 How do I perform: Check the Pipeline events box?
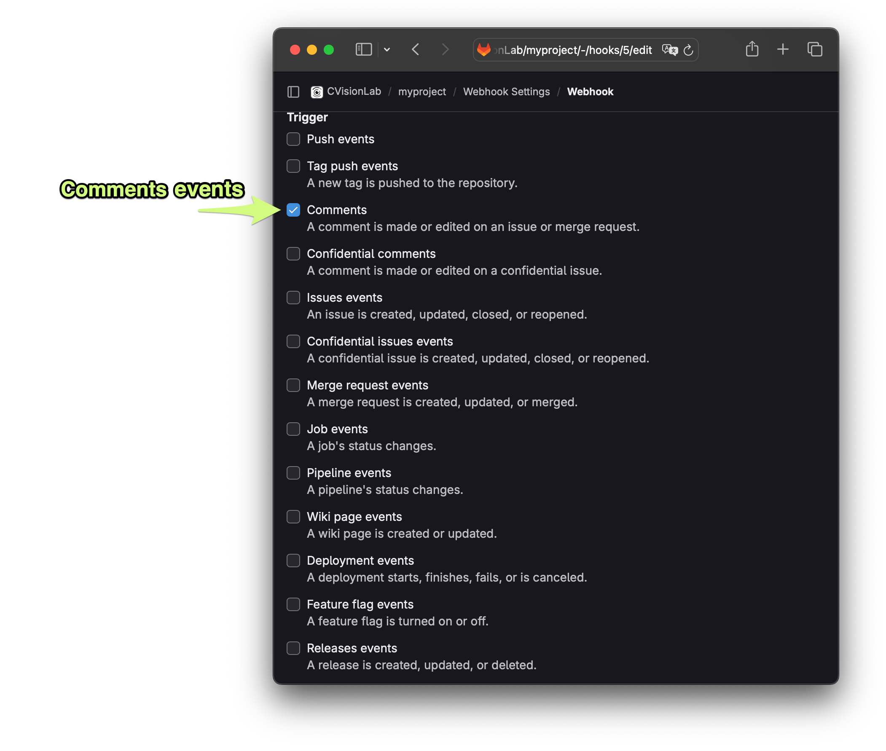(x=293, y=472)
